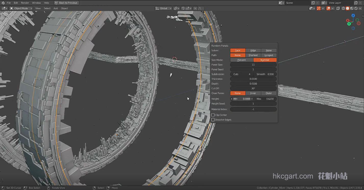Toggle snapping magnet icon
Image resolution: width=364 pixels, height=190 pixels.
tap(183, 8)
